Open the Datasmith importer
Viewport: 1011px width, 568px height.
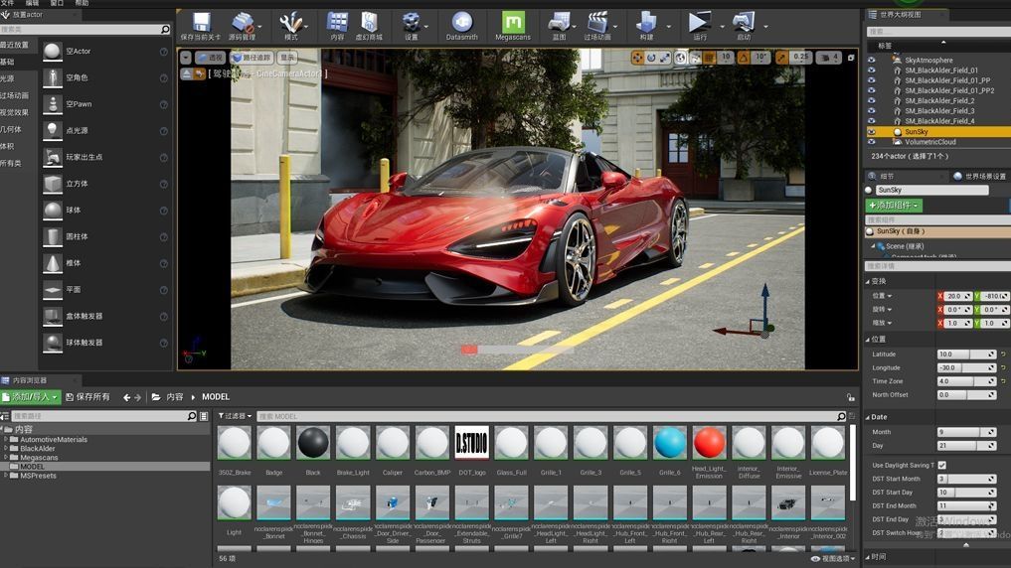coord(461,24)
